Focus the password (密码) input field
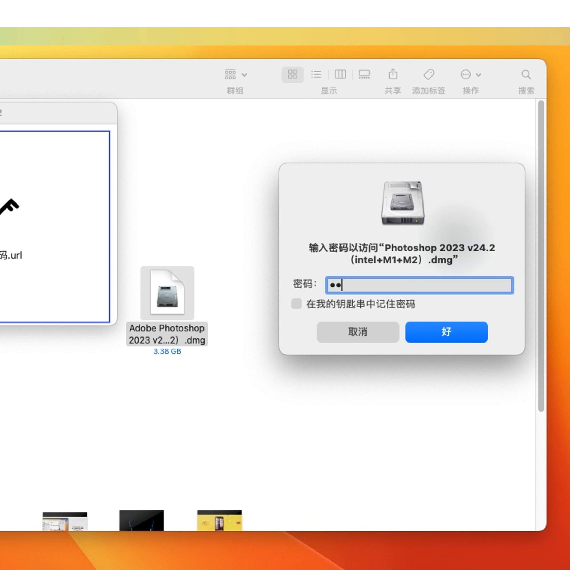This screenshot has width=570, height=570. [x=419, y=285]
